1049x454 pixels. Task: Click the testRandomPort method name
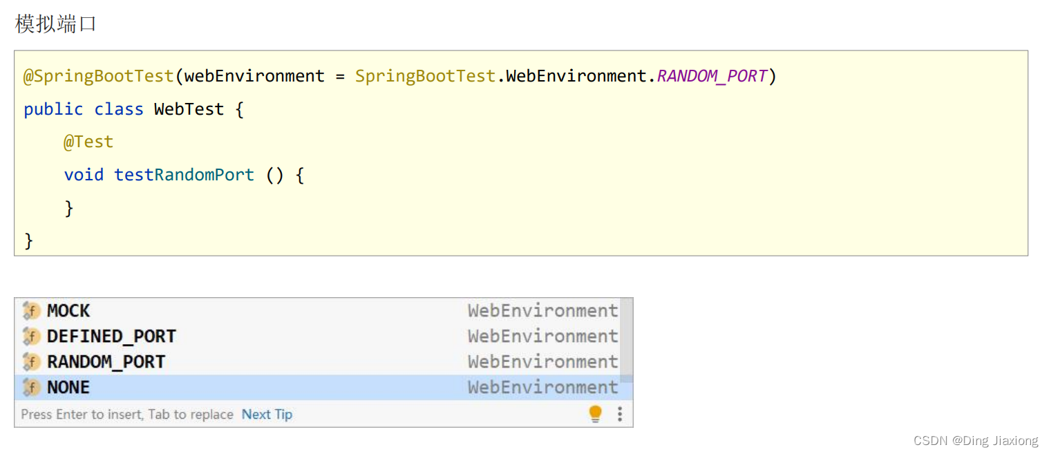184,175
